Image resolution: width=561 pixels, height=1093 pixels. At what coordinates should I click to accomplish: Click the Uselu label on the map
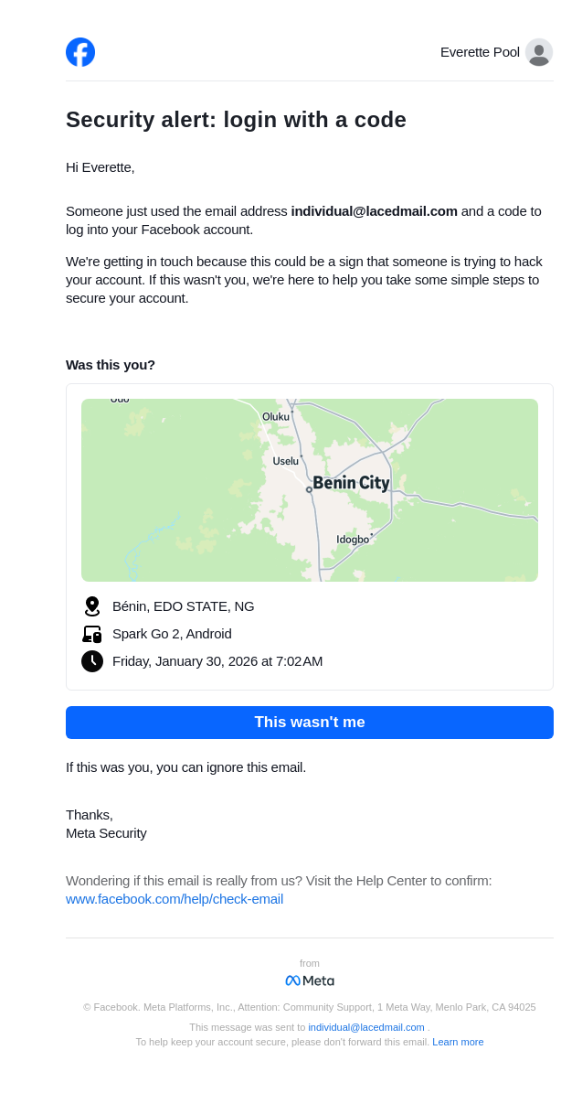(286, 461)
